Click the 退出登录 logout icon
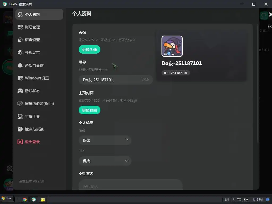 point(20,142)
